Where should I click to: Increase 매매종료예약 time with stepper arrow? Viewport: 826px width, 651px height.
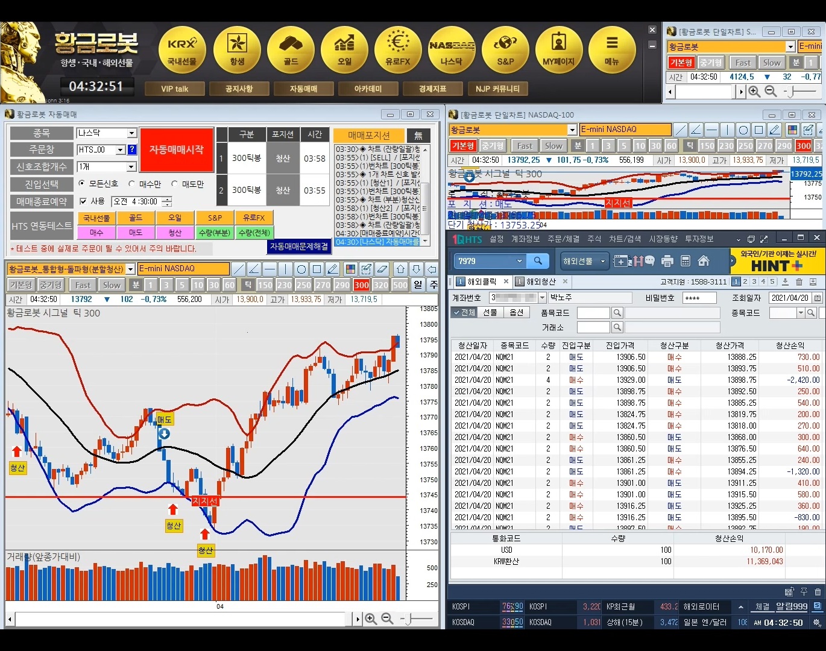(x=166, y=199)
